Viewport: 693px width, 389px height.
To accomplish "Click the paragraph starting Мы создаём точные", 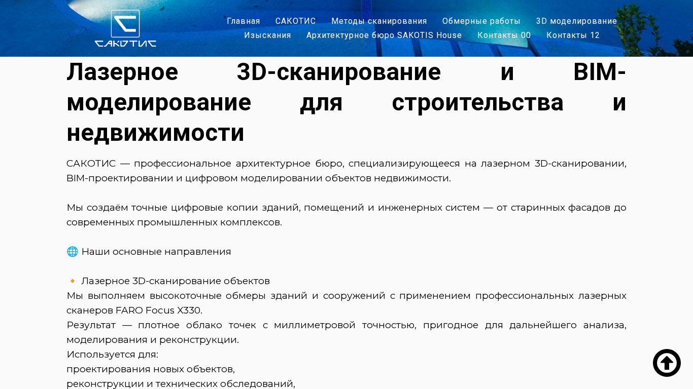I will click(x=346, y=215).
